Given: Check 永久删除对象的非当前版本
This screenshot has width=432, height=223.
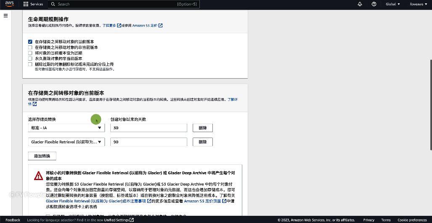Looking at the screenshot, I should pyautogui.click(x=30, y=58).
